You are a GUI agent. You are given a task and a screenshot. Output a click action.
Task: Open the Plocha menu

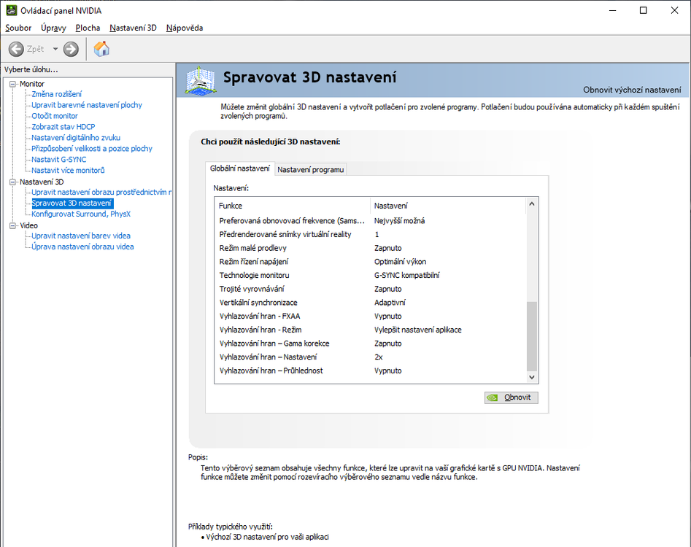click(x=88, y=28)
